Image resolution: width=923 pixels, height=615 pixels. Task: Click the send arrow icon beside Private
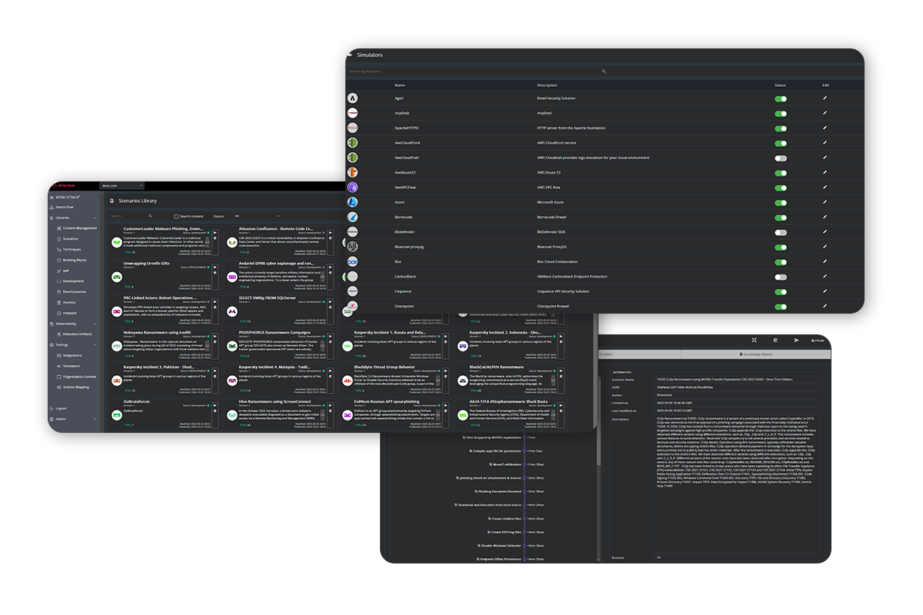pos(796,340)
